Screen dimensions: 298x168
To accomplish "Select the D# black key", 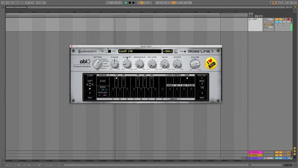I will click(x=123, y=82).
